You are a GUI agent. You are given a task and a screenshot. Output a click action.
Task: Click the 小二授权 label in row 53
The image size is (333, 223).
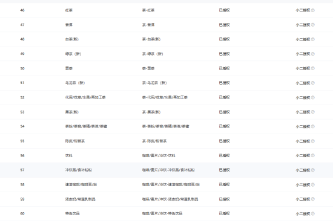coord(303,112)
